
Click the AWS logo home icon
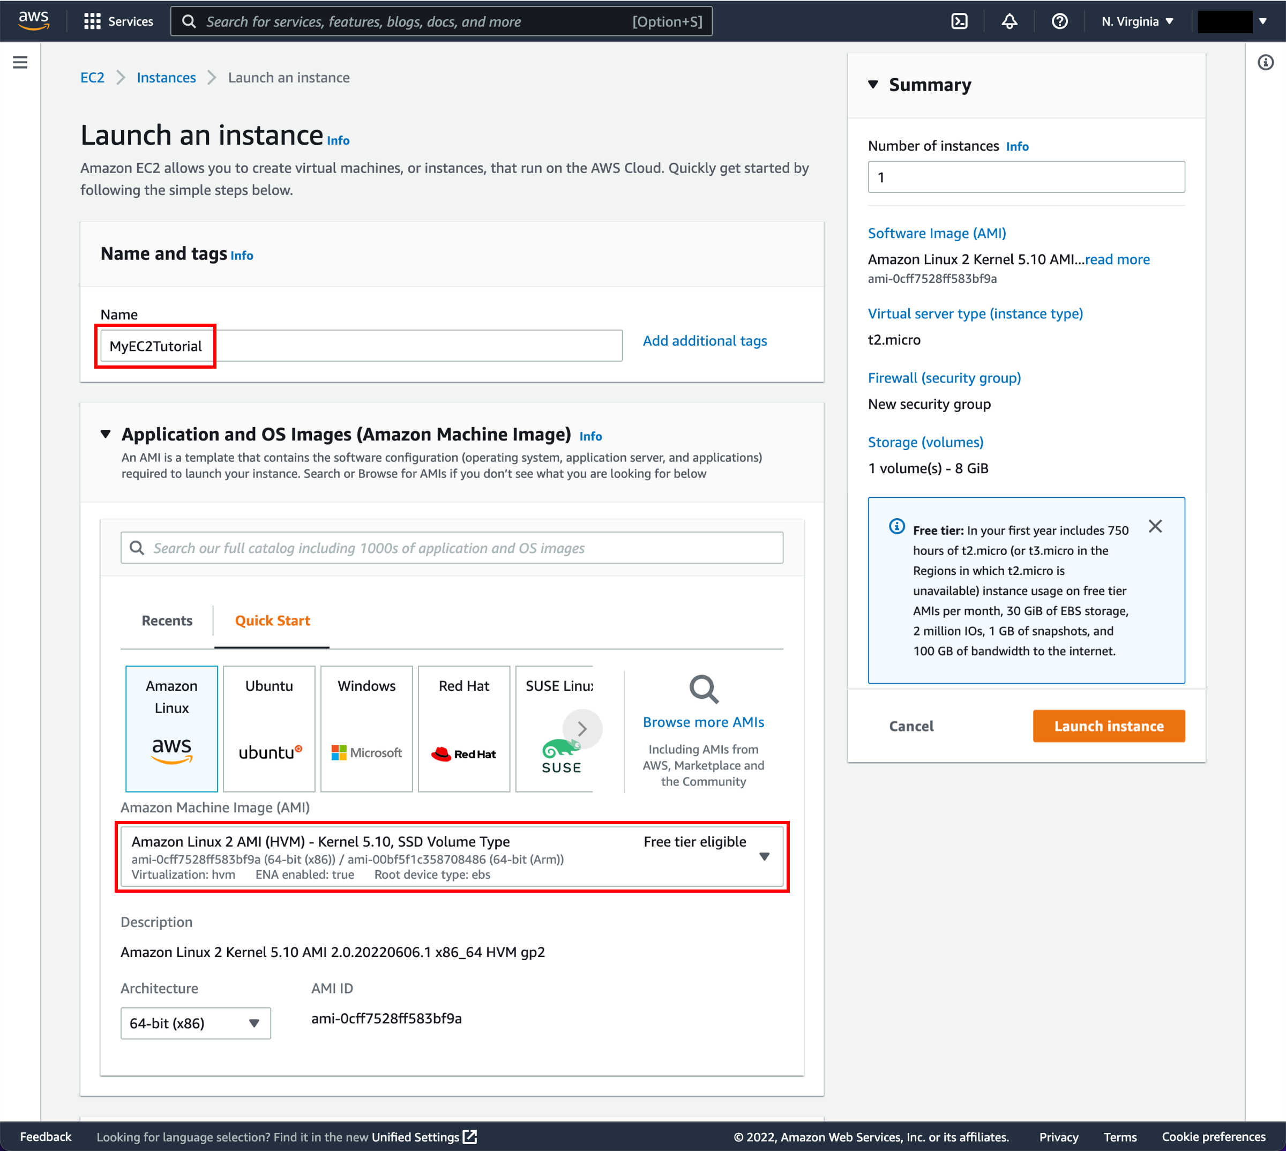(x=33, y=20)
